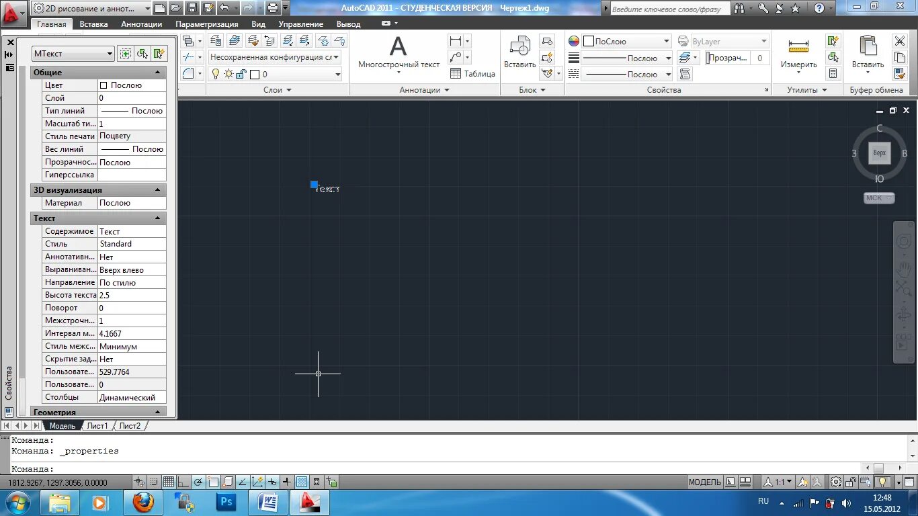Click the Linear dimension icon

pyautogui.click(x=456, y=41)
